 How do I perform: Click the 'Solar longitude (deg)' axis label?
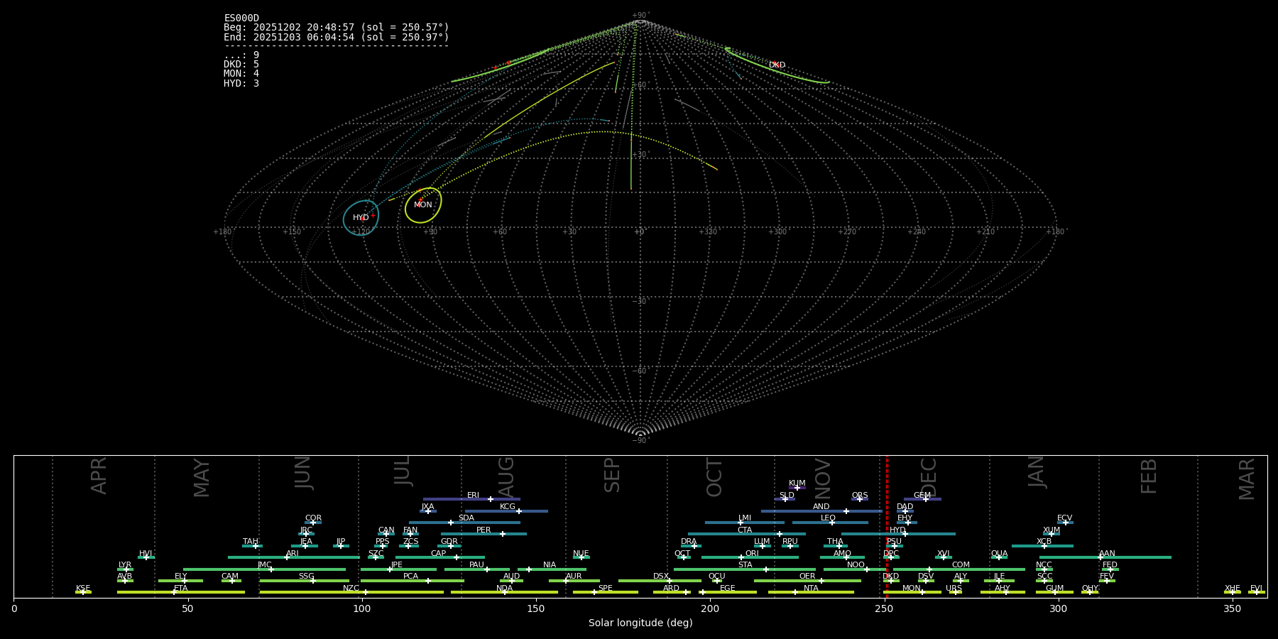640,623
